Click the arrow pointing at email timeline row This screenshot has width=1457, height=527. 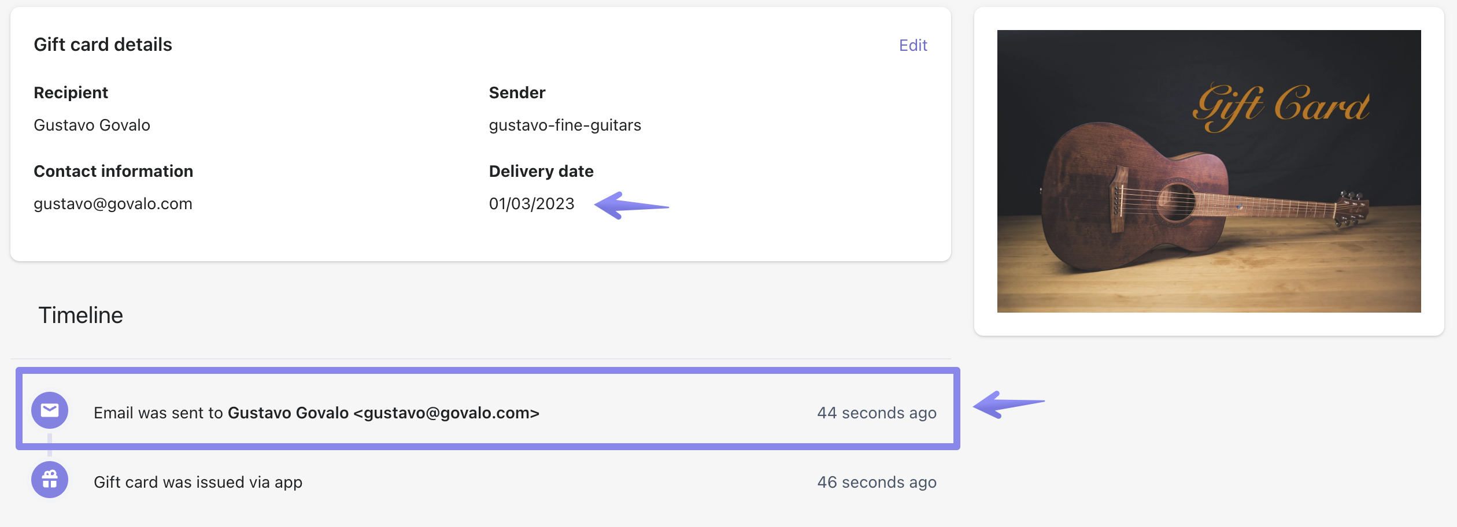click(1008, 404)
